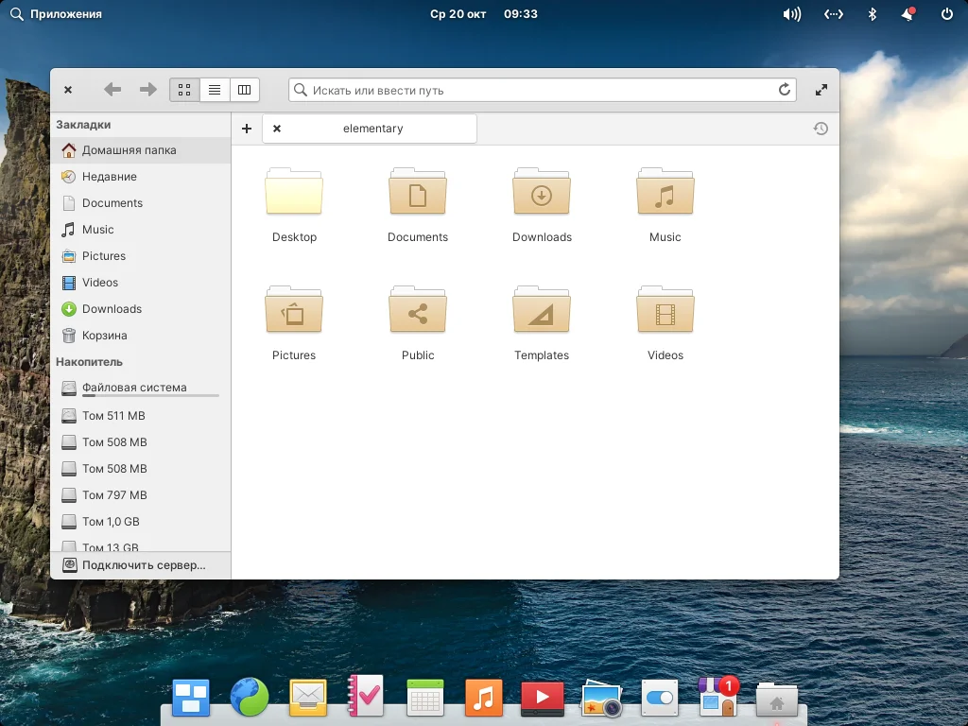The width and height of the screenshot is (968, 726).
Task: Collapse the Закладки sidebar section
Action: (x=83, y=124)
